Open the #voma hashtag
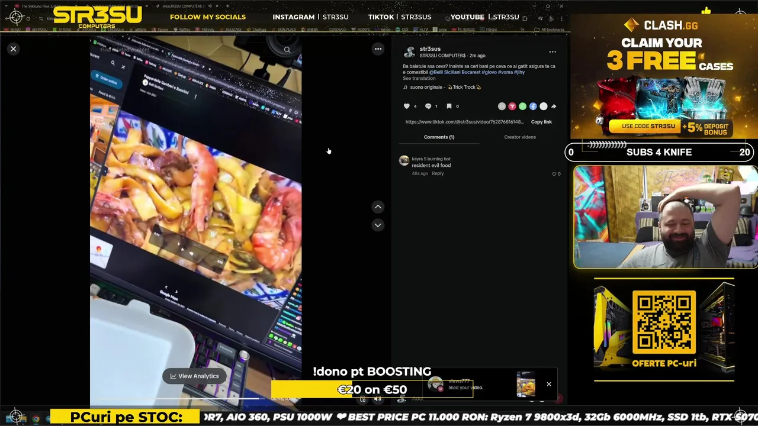 click(x=505, y=72)
